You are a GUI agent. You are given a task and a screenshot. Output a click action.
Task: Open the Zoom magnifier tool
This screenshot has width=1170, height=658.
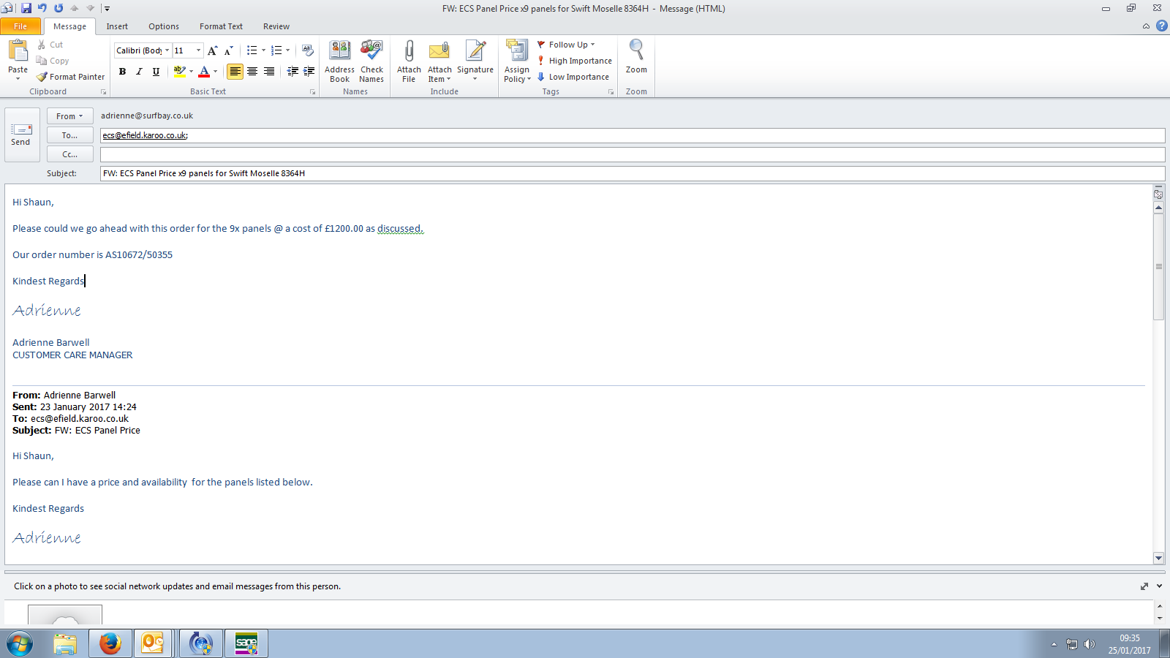(x=636, y=51)
